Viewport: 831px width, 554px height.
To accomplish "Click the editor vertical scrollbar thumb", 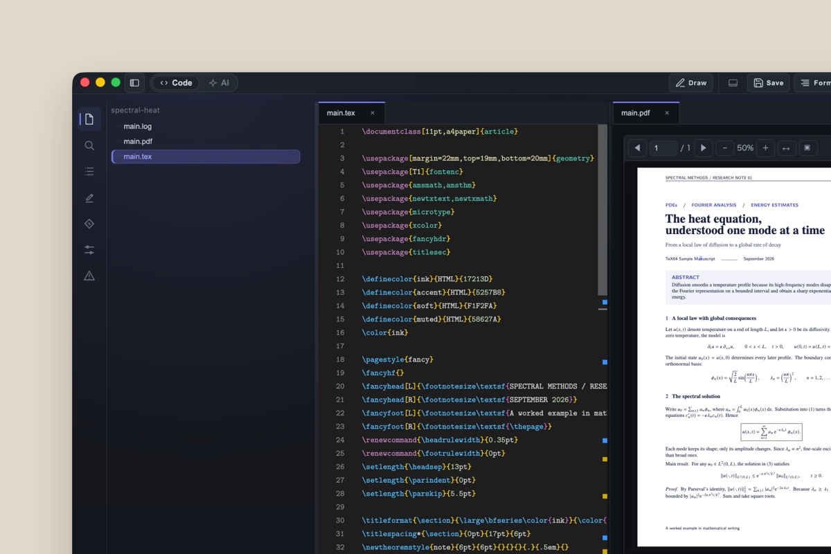I will coord(602,210).
